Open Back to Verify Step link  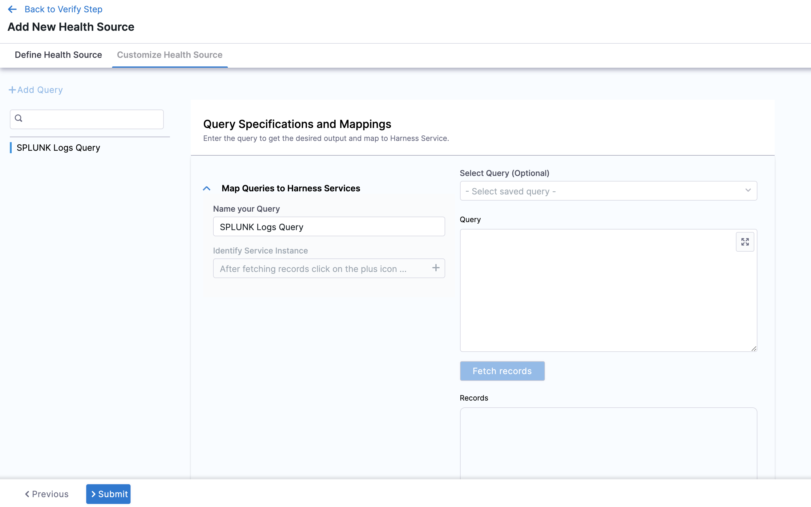pyautogui.click(x=63, y=10)
